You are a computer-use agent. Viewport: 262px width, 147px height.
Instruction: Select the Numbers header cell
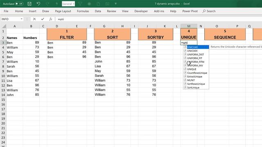click(x=31, y=38)
